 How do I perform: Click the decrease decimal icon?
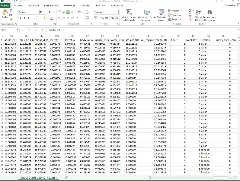point(117,18)
